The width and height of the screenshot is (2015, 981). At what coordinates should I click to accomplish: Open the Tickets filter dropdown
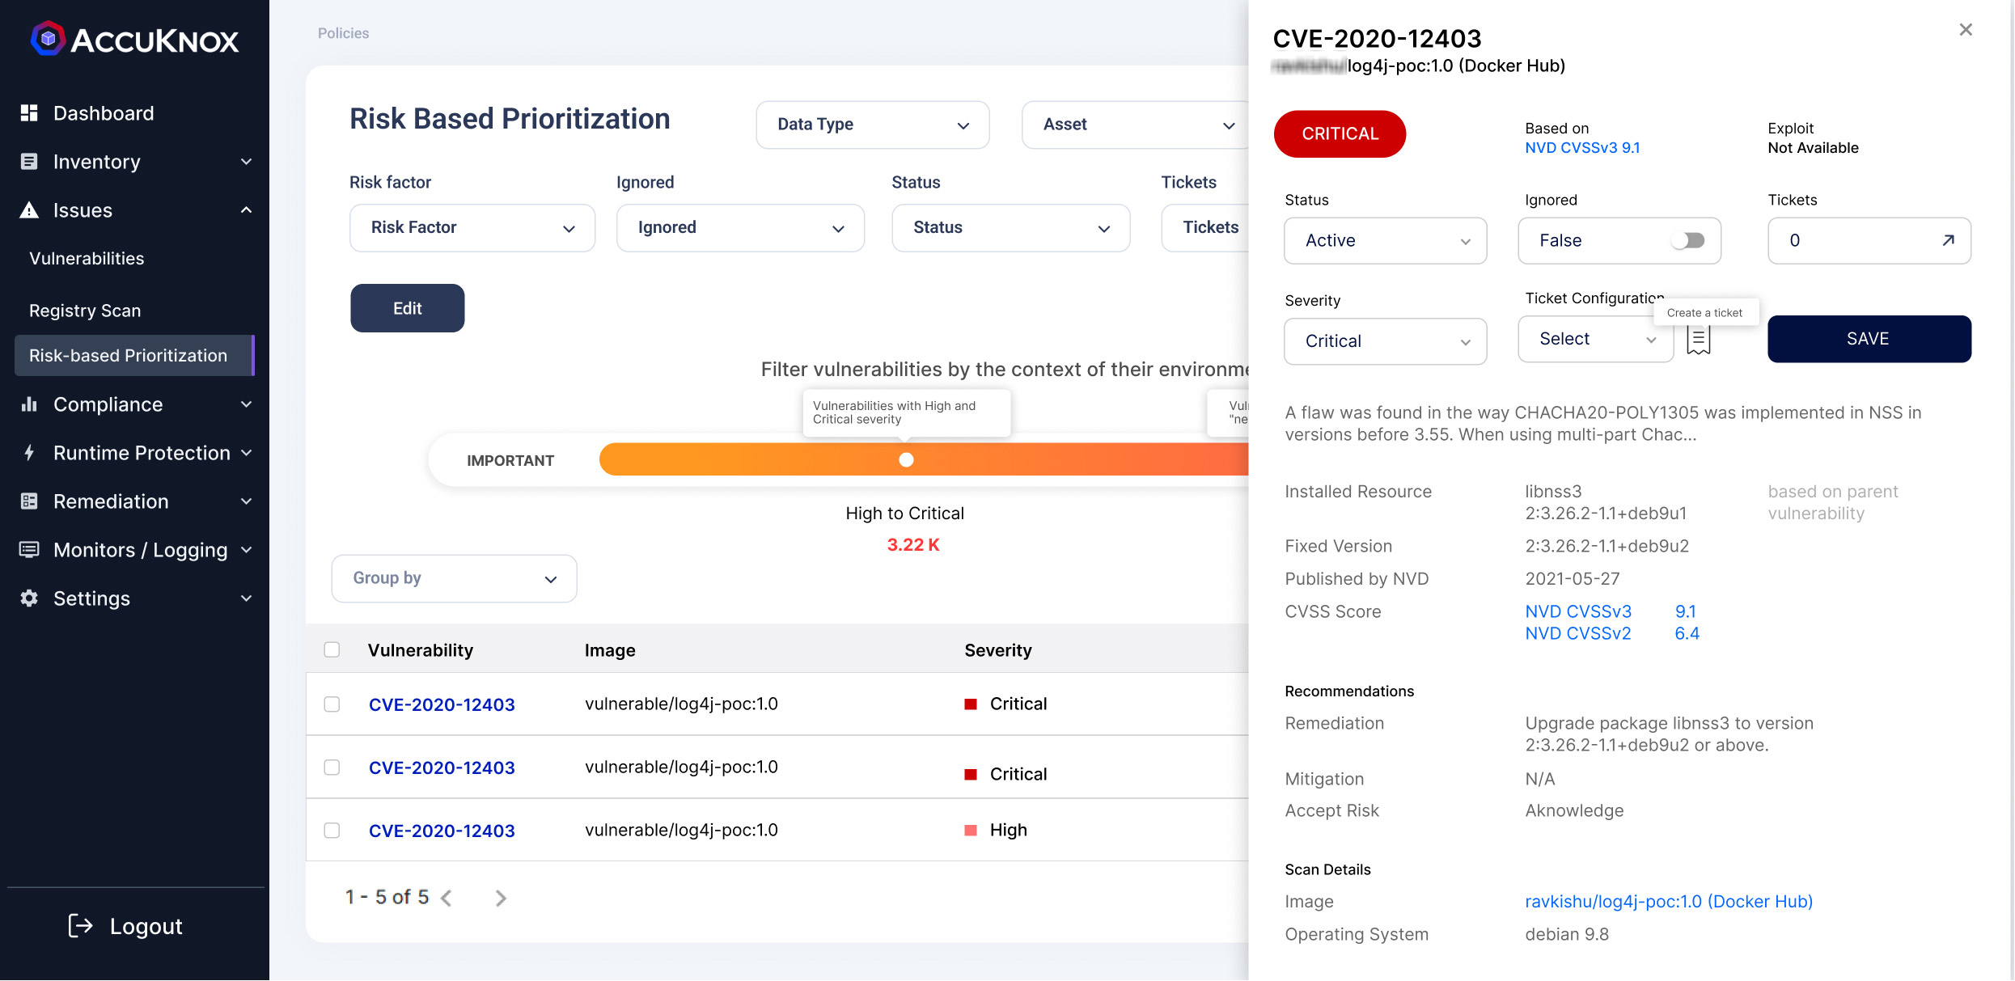[x=1205, y=227]
